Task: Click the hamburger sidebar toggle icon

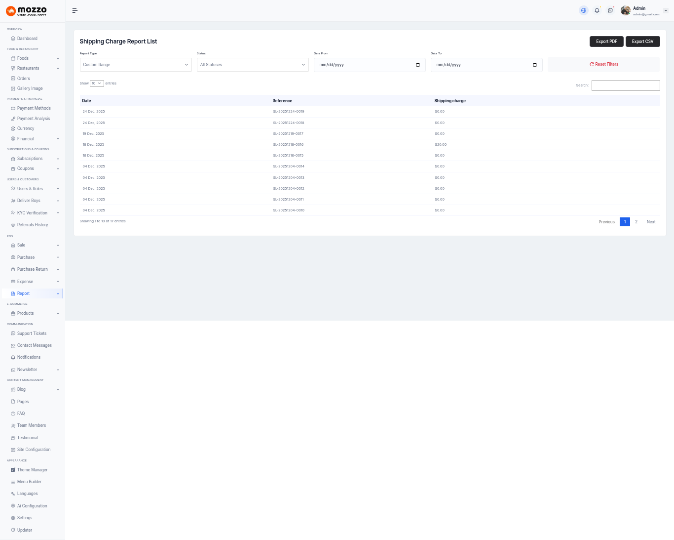Action: coord(75,10)
